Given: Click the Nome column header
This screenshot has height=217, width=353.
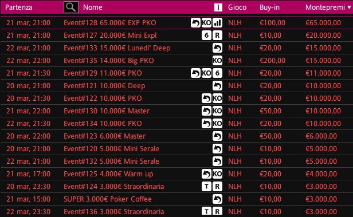Looking at the screenshot, I should pyautogui.click(x=92, y=7).
